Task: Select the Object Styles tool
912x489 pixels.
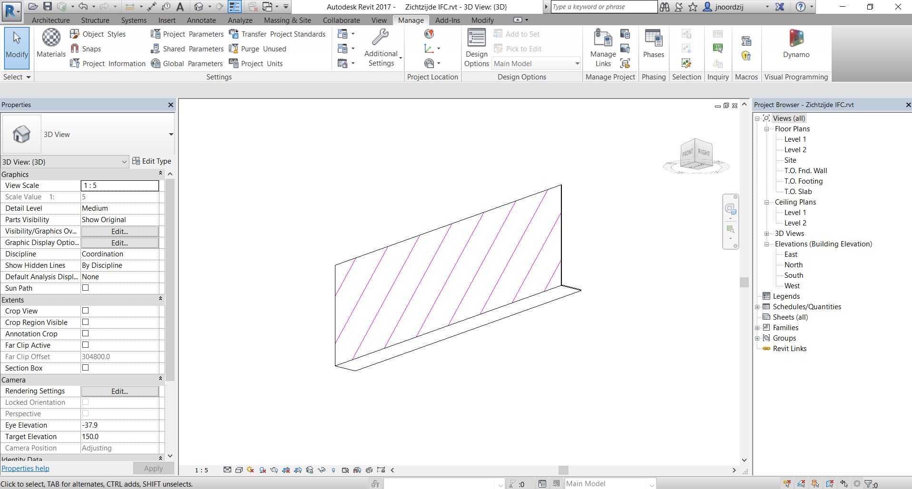Action: [101, 34]
